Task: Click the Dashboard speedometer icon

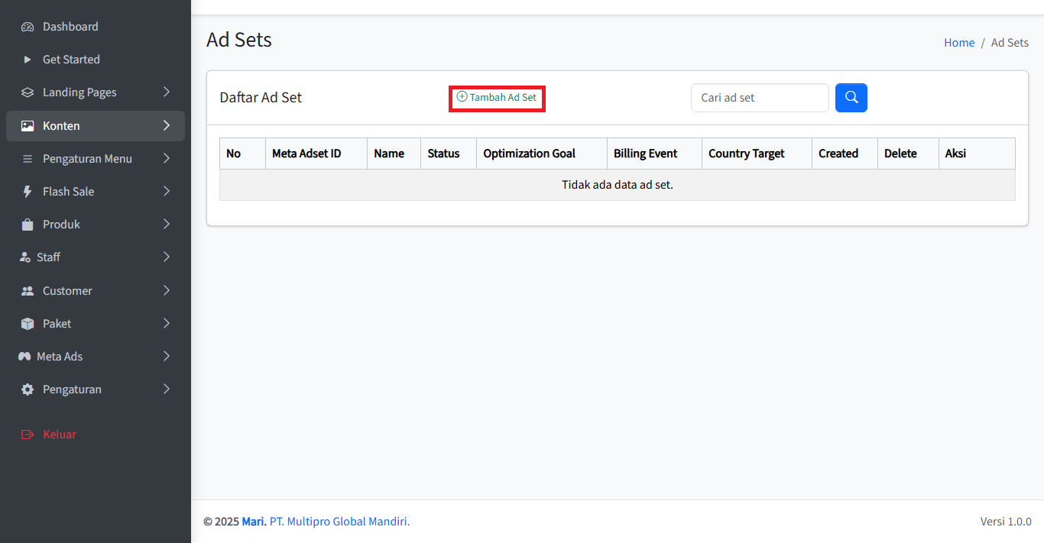Action: pos(28,27)
